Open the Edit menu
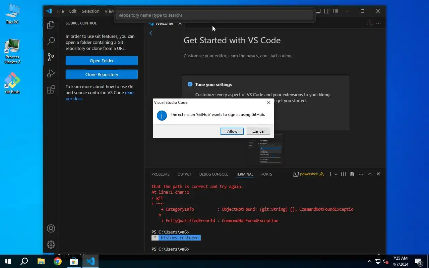This screenshot has width=429, height=268. 73,11
